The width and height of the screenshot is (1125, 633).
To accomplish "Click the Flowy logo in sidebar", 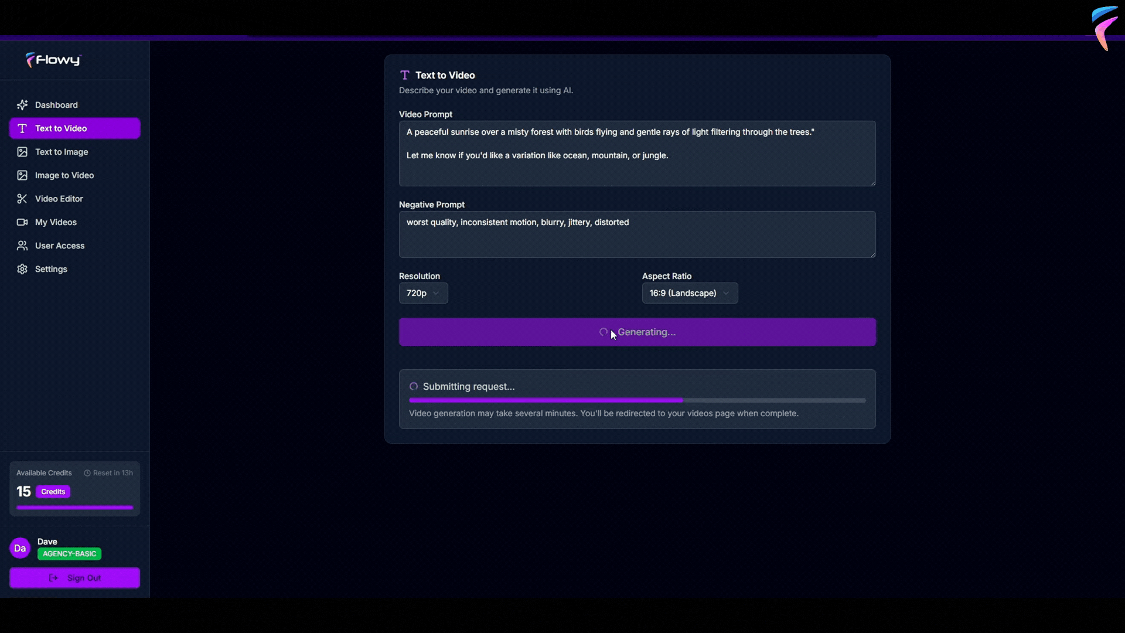I will click(53, 60).
